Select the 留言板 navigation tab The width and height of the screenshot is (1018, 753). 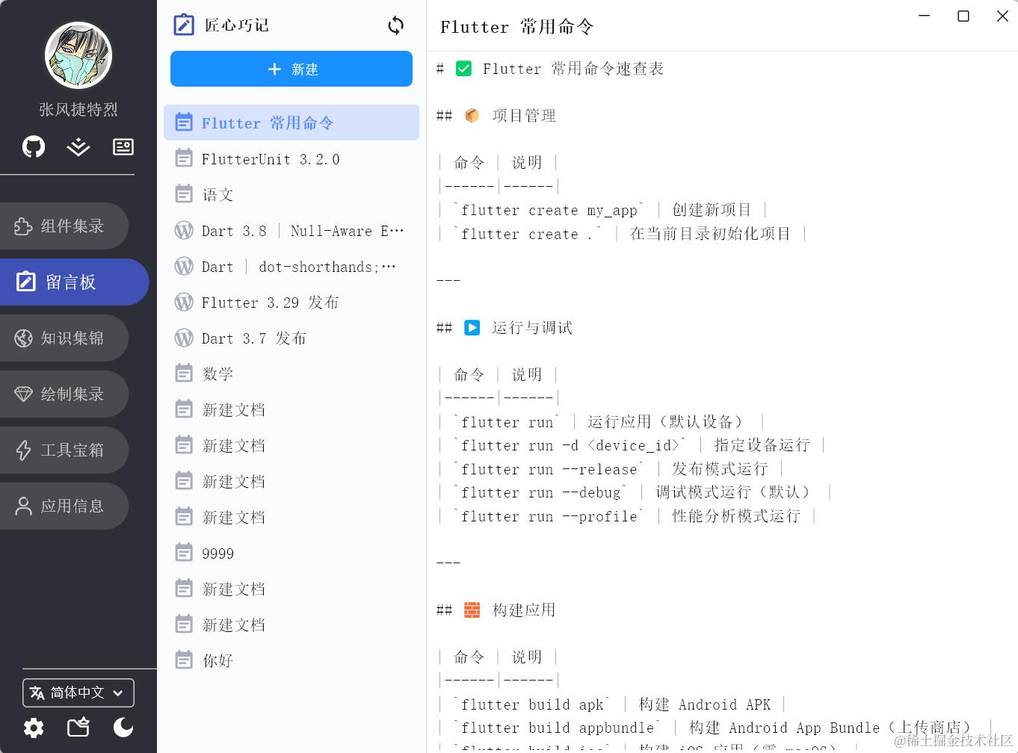(74, 282)
